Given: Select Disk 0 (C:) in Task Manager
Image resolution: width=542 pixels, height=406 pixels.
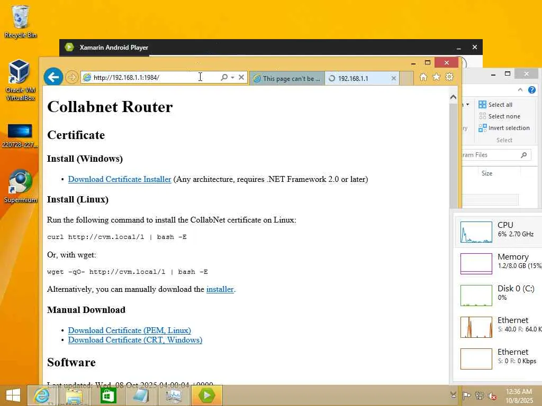Looking at the screenshot, I should point(498,295).
